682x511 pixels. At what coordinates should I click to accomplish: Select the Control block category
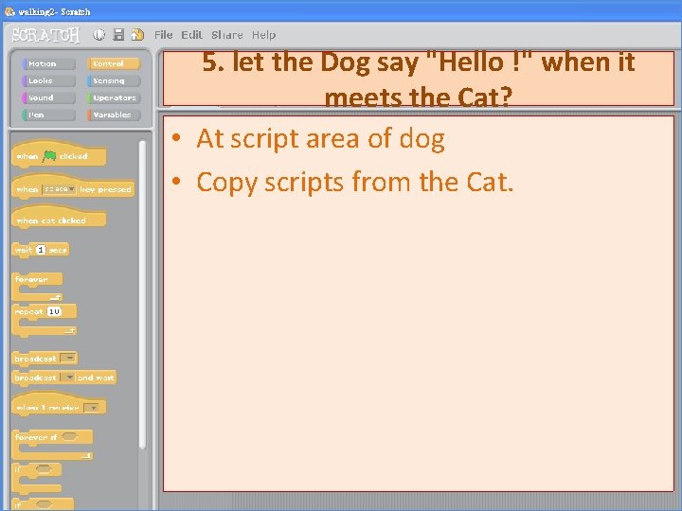114,64
